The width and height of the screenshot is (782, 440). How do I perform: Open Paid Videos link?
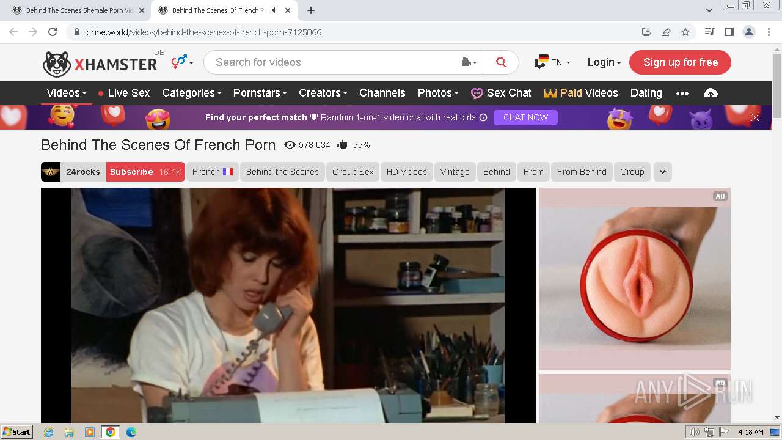(580, 93)
